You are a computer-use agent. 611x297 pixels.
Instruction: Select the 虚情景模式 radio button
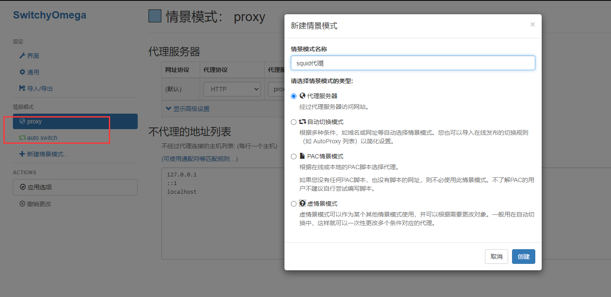click(x=293, y=203)
